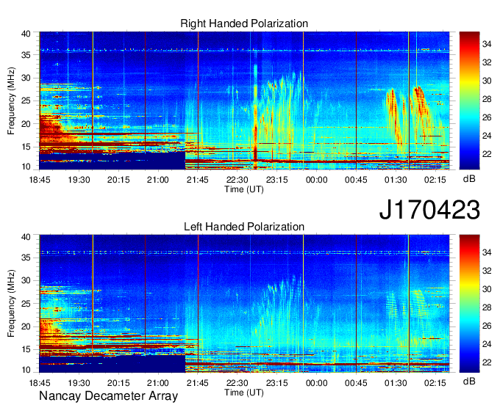Click the 21:00 tick label on the bottom plot

click(158, 383)
